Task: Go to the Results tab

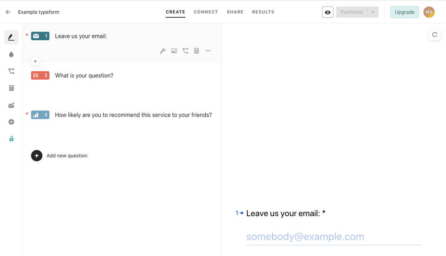Action: (263, 12)
